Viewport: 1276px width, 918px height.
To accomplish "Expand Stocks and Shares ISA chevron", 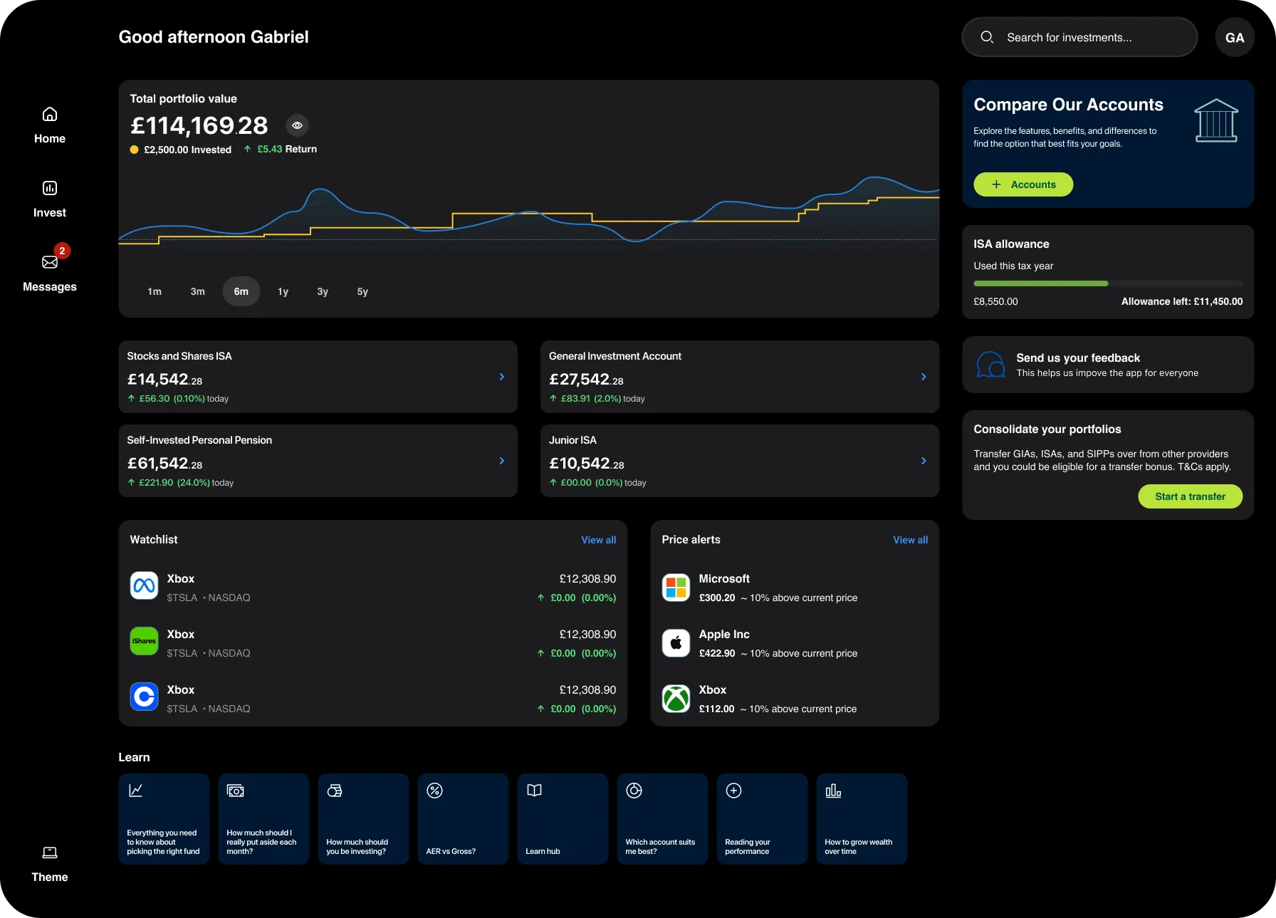I will tap(502, 377).
